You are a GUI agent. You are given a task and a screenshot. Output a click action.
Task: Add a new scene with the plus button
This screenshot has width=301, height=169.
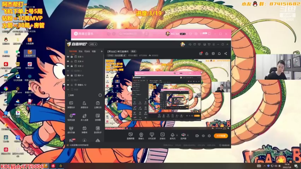point(102,51)
